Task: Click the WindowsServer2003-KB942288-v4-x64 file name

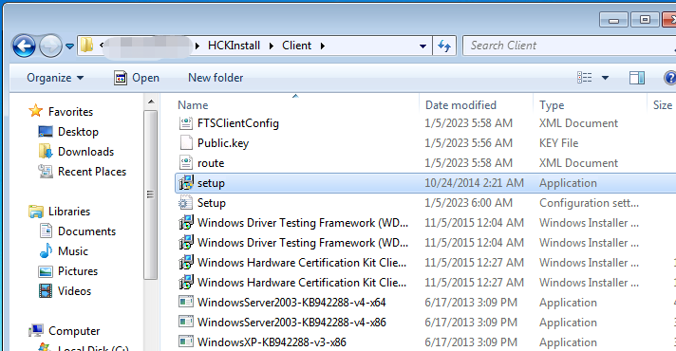Action: [291, 303]
